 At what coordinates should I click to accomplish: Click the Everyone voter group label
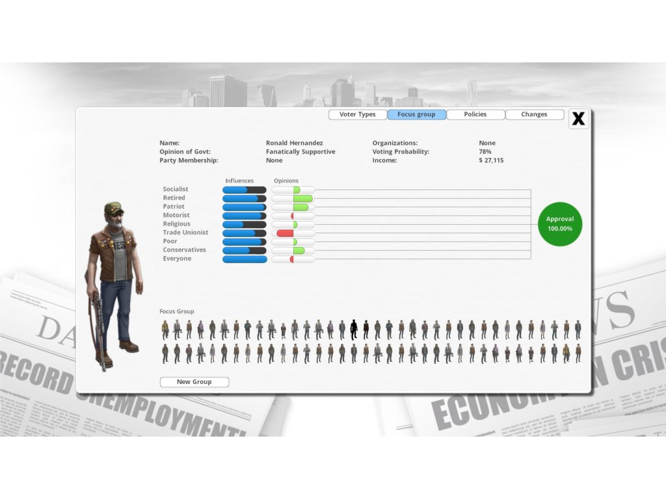coord(177,259)
